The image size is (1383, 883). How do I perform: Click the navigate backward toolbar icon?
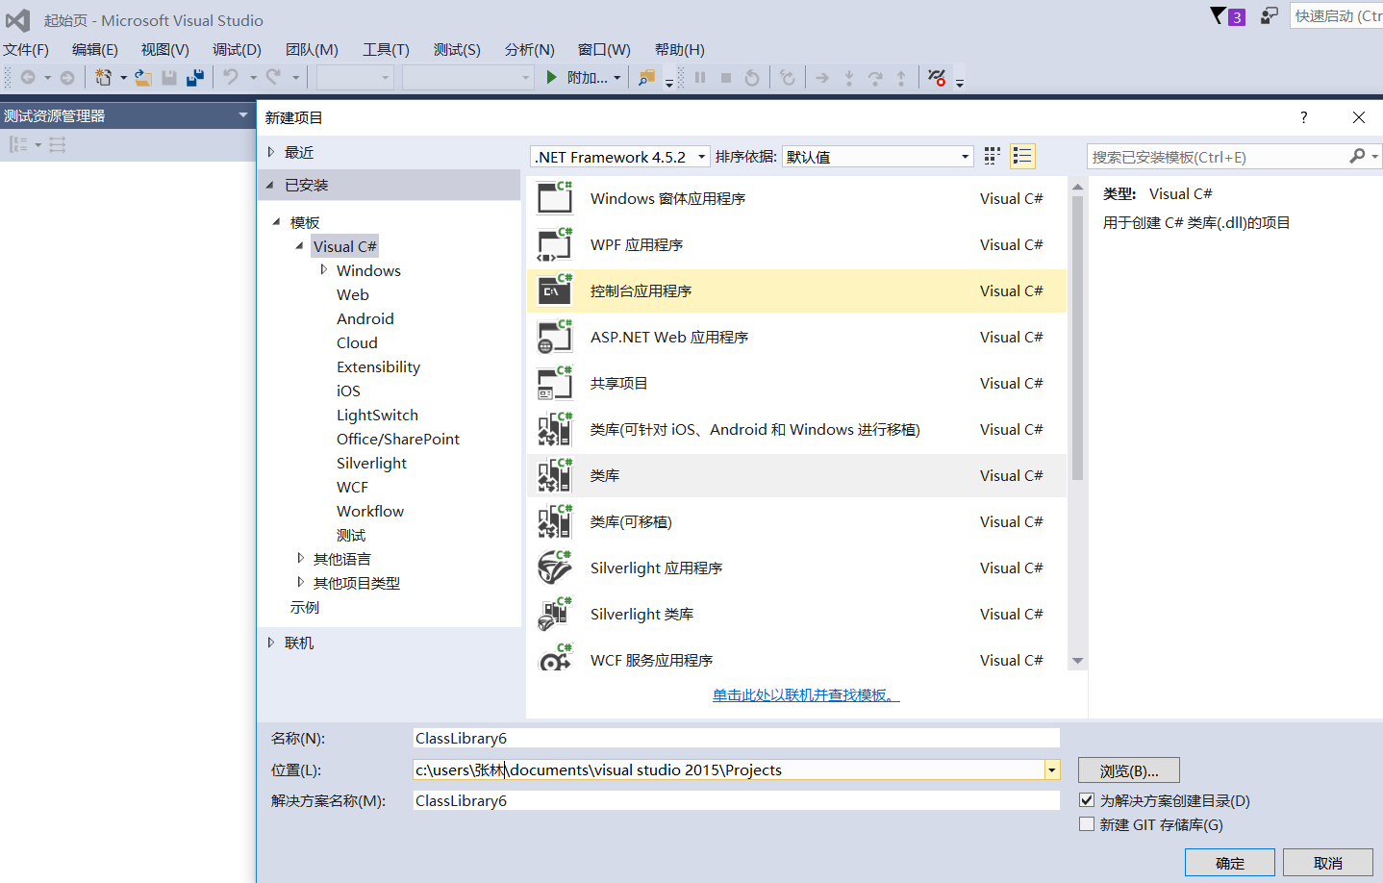click(x=28, y=78)
